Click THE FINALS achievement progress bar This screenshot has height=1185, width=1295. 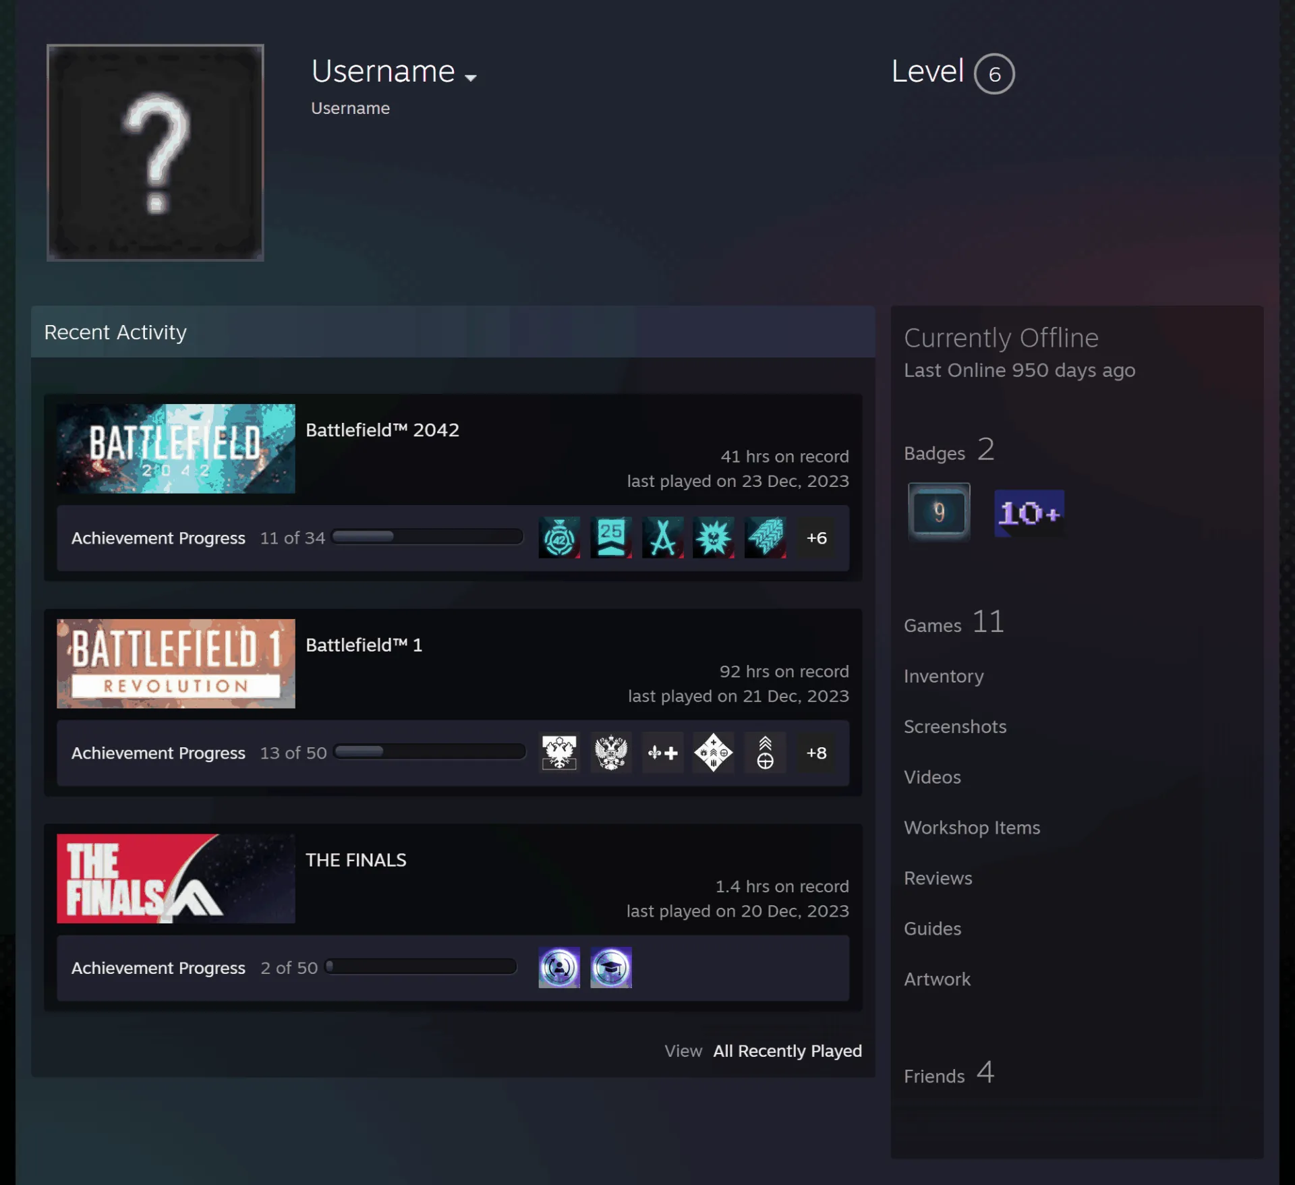coord(421,966)
